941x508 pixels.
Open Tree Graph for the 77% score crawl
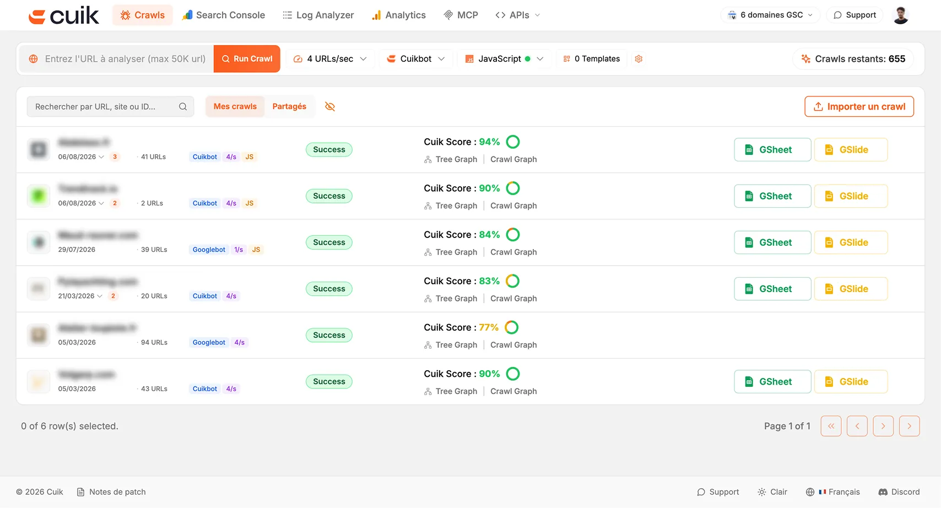[x=451, y=344]
